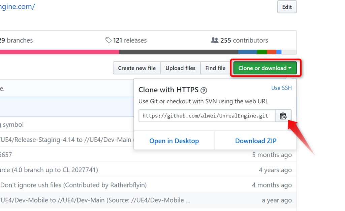Click the Edit button

click(287, 7)
